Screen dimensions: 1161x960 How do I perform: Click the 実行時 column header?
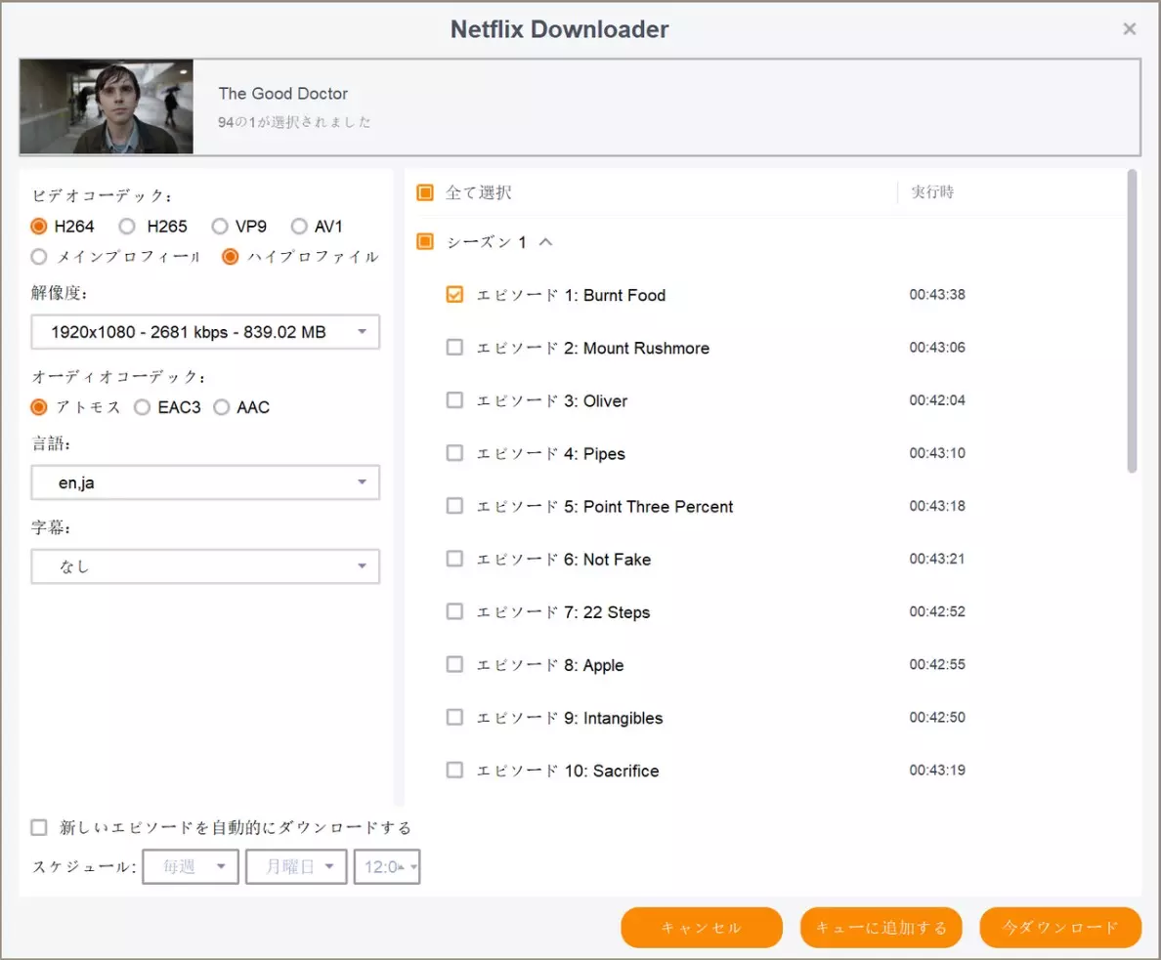point(932,192)
